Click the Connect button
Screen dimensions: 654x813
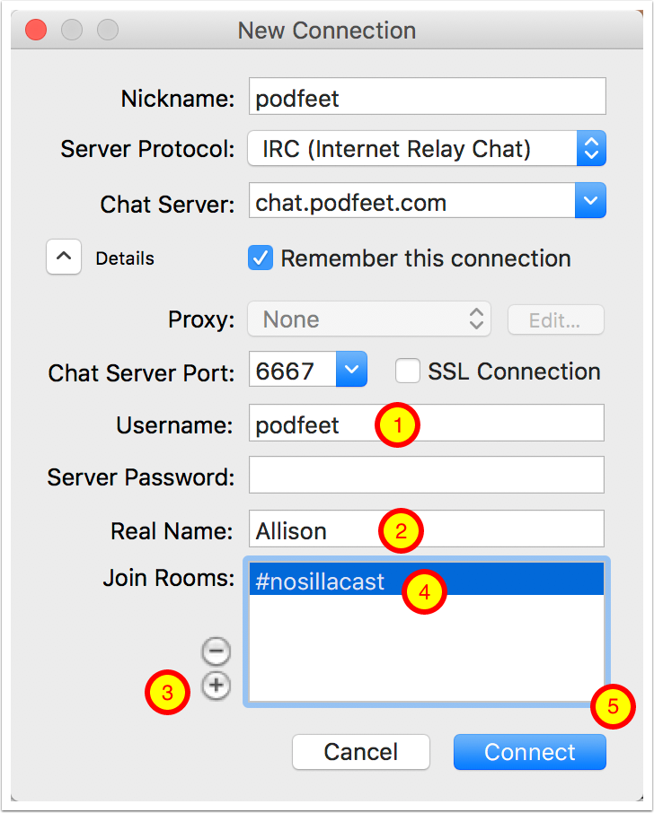pyautogui.click(x=529, y=752)
